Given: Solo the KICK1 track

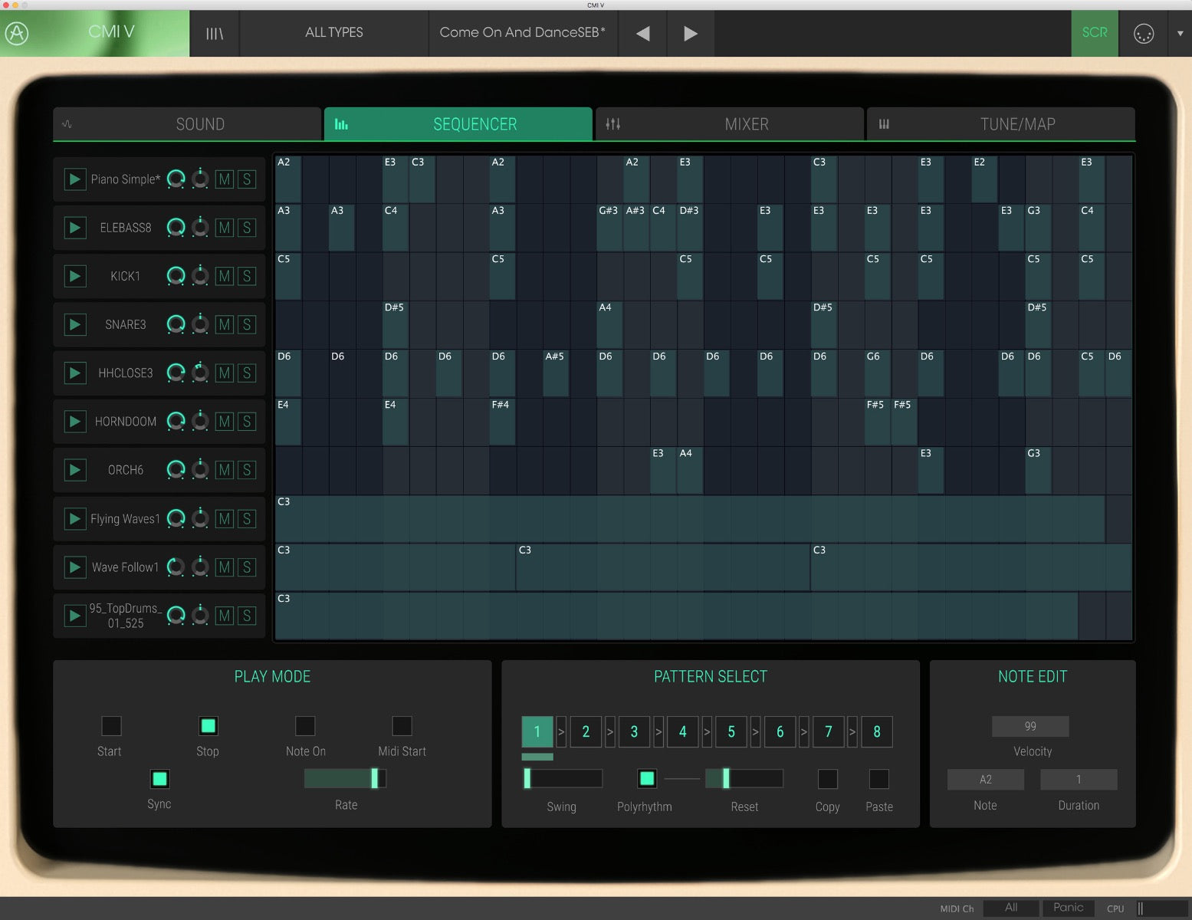Looking at the screenshot, I should click(246, 276).
